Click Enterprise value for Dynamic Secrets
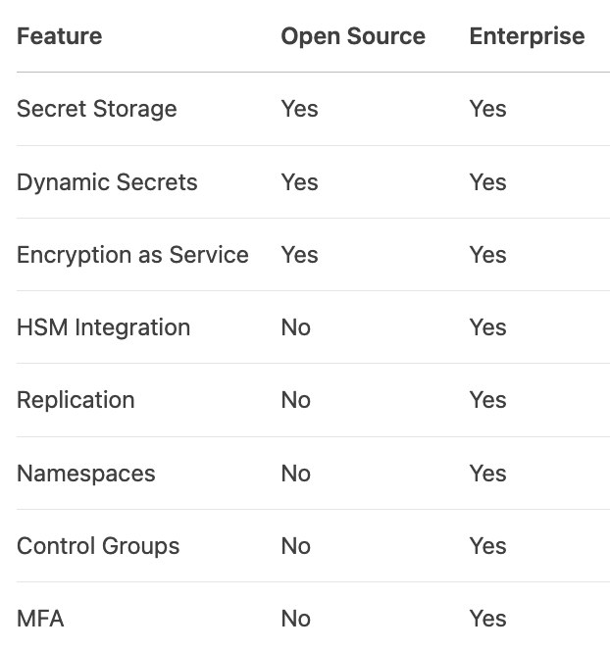 coord(487,182)
